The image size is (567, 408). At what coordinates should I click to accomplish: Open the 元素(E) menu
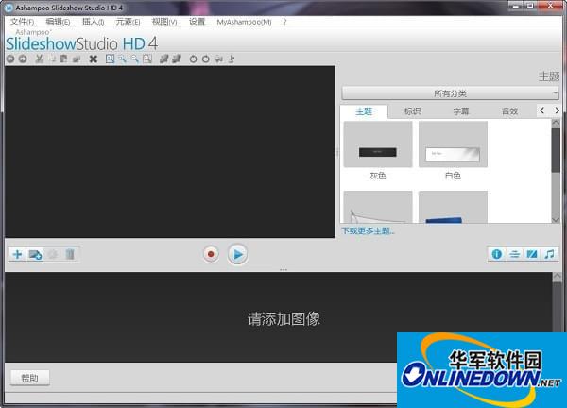pos(128,22)
